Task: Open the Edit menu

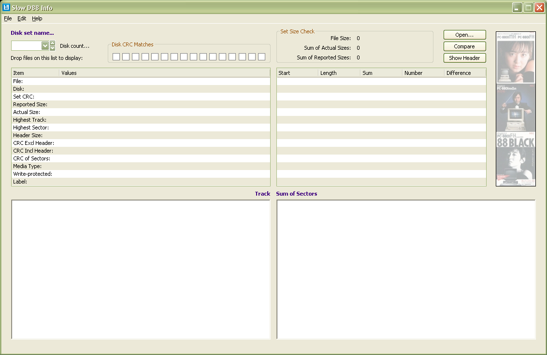Action: click(22, 18)
